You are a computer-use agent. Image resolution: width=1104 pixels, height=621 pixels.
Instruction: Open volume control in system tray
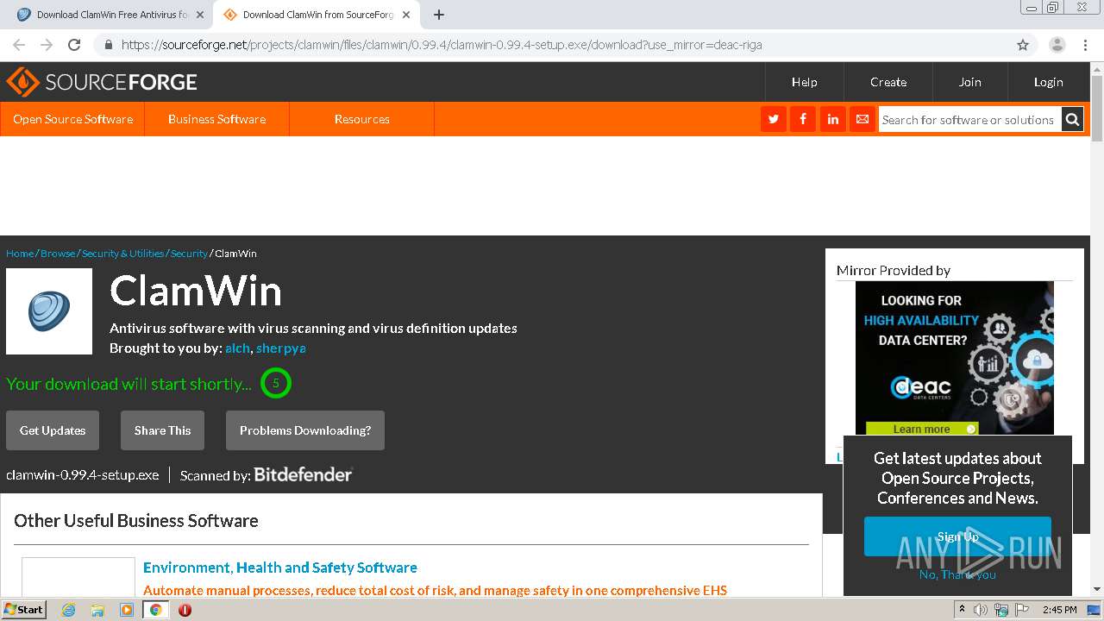[981, 610]
